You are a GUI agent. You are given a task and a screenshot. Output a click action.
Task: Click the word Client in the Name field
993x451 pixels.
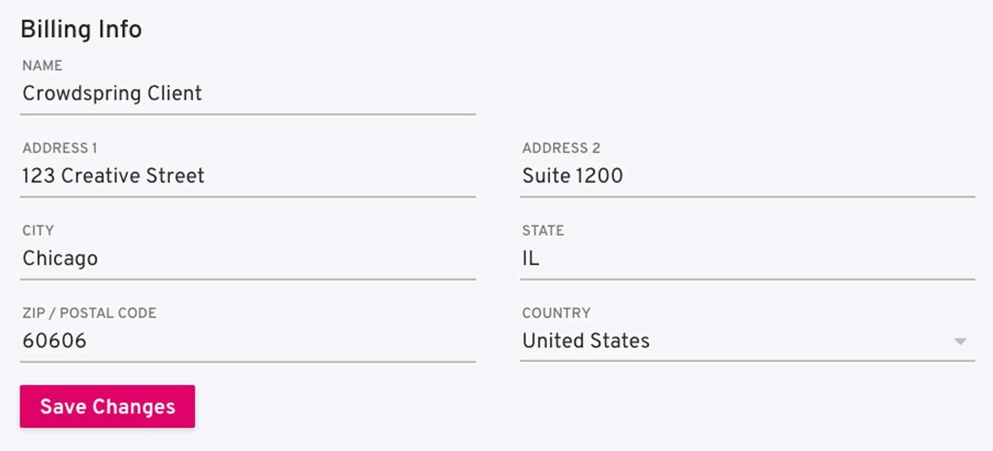pos(175,94)
